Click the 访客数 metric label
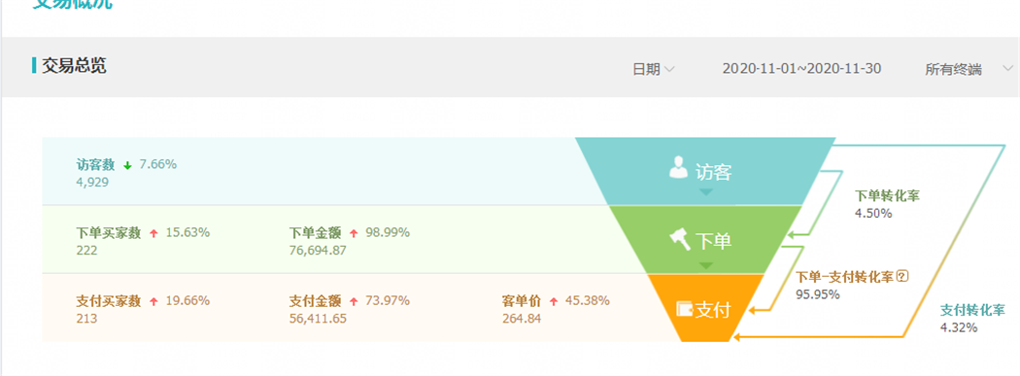The height and width of the screenshot is (376, 1020). [97, 164]
